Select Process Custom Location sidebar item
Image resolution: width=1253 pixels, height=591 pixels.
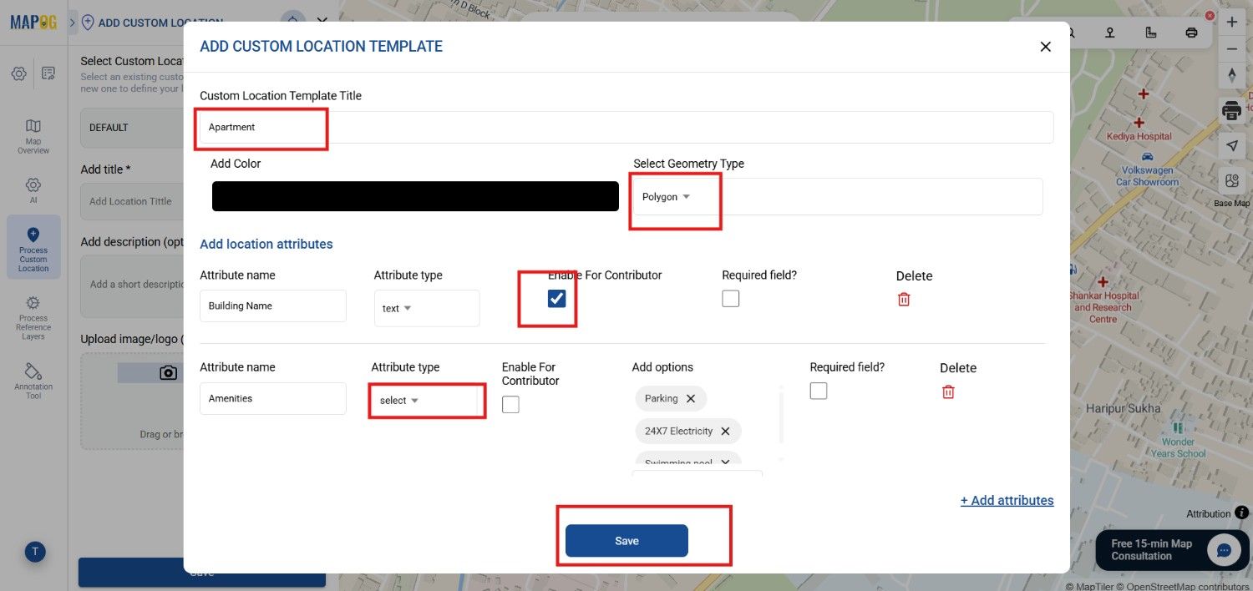[x=33, y=247]
